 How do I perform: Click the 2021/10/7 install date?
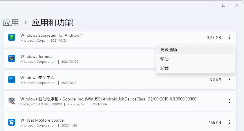(69, 83)
